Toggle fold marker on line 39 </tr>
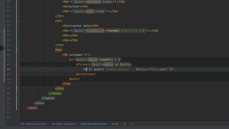The width and height of the screenshot is (229, 129). 19,45
